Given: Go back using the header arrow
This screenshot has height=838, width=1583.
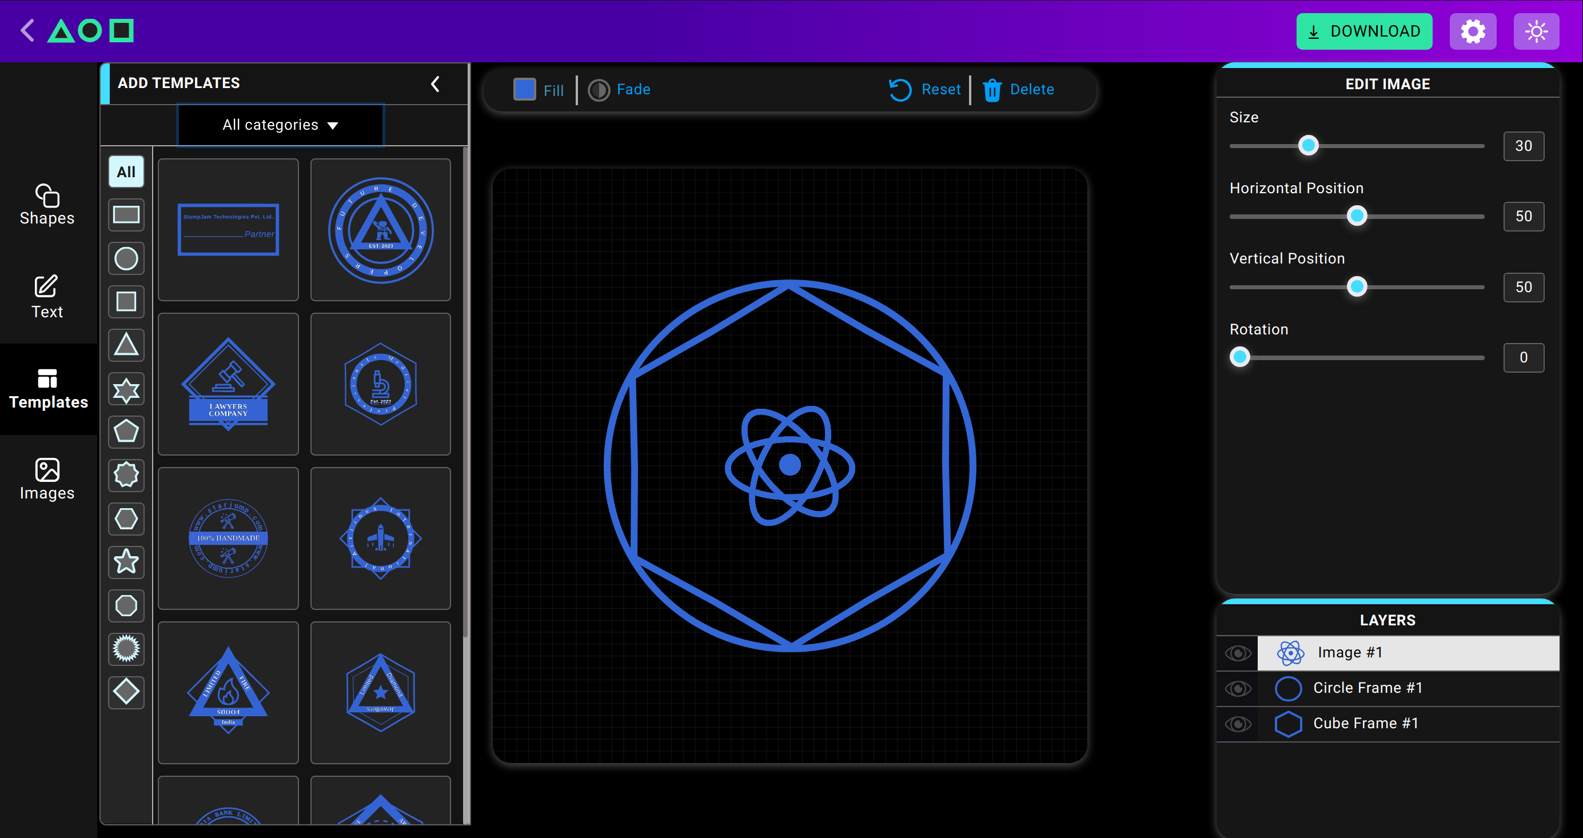Looking at the screenshot, I should 27,30.
